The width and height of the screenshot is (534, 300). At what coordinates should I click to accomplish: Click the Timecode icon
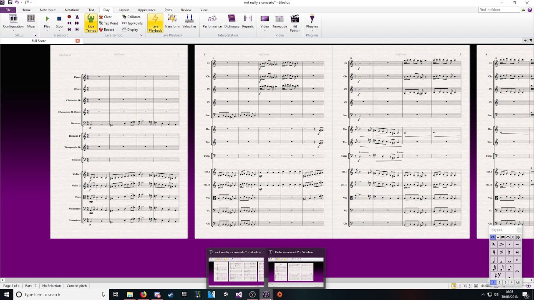point(280,19)
